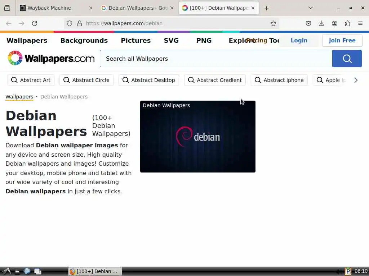Screen dimensions: 369x276
Task: Launch web browser globe taskbar icon
Action: 27,271
